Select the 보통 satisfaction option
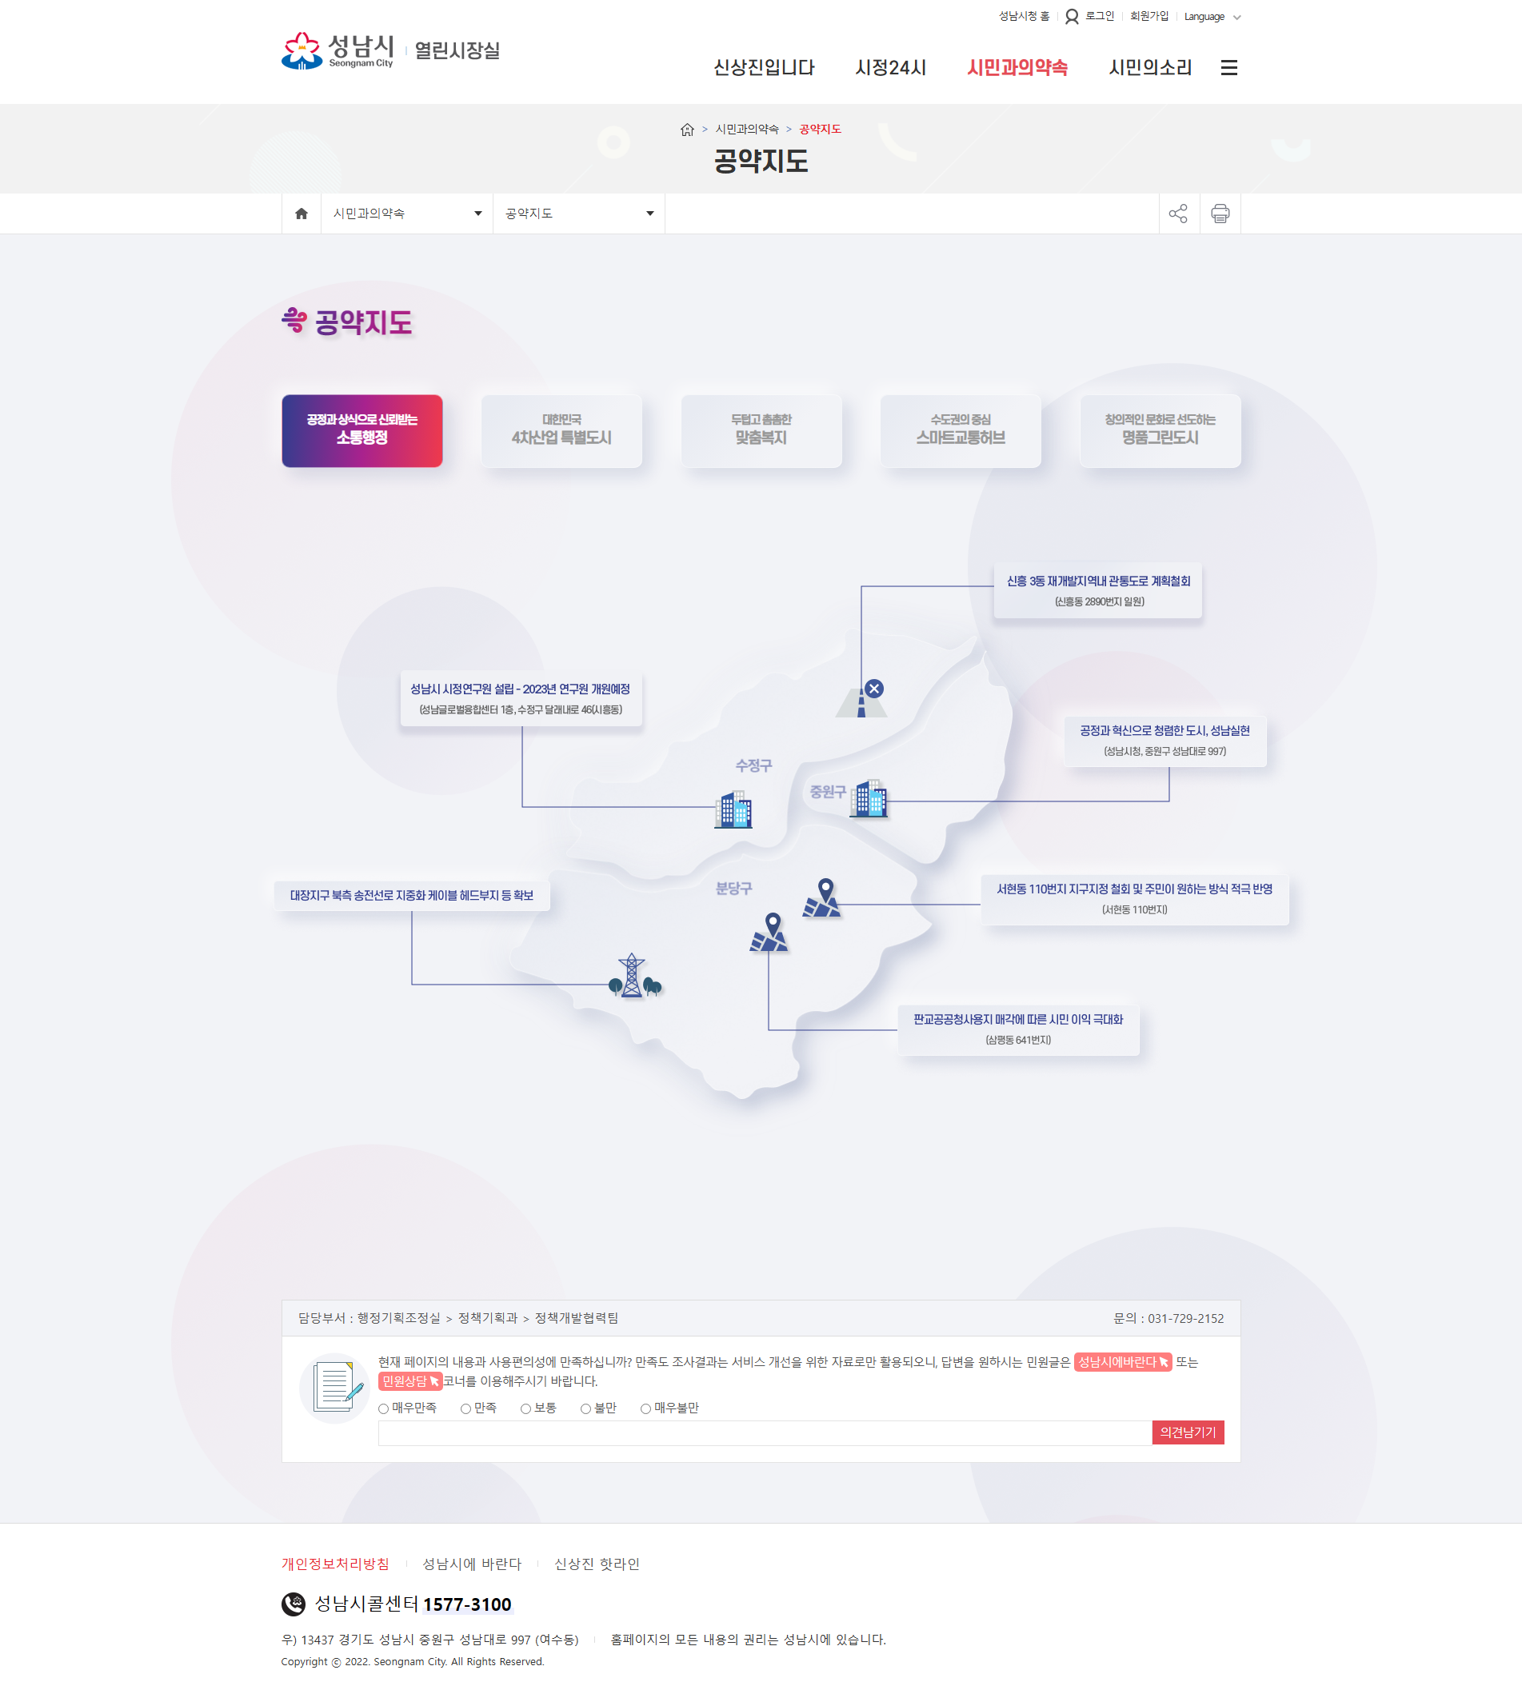1522x1706 pixels. click(x=526, y=1409)
